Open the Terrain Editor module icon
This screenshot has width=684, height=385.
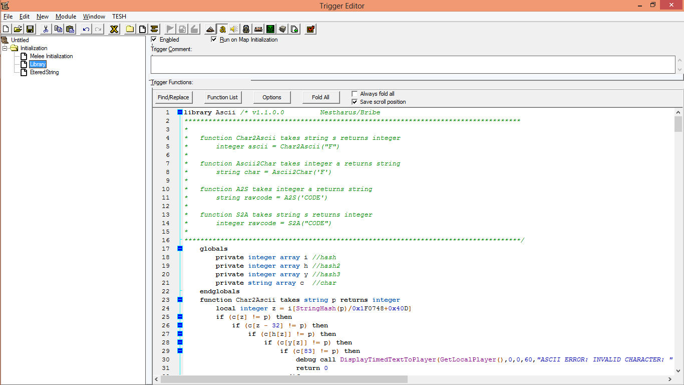[x=210, y=29]
